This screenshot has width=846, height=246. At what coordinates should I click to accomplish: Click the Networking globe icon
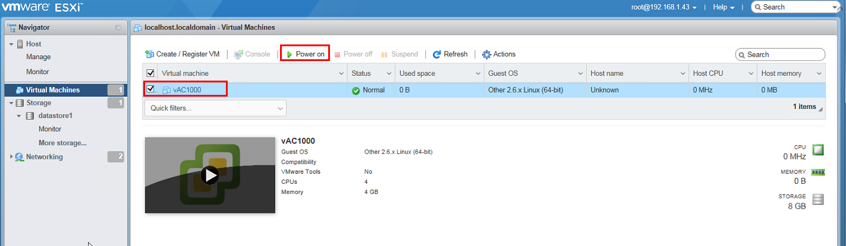click(20, 157)
